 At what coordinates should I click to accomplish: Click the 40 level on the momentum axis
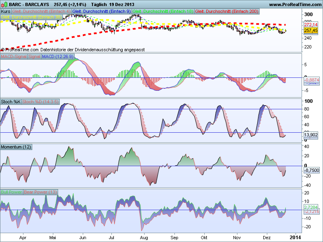tap(306, 146)
